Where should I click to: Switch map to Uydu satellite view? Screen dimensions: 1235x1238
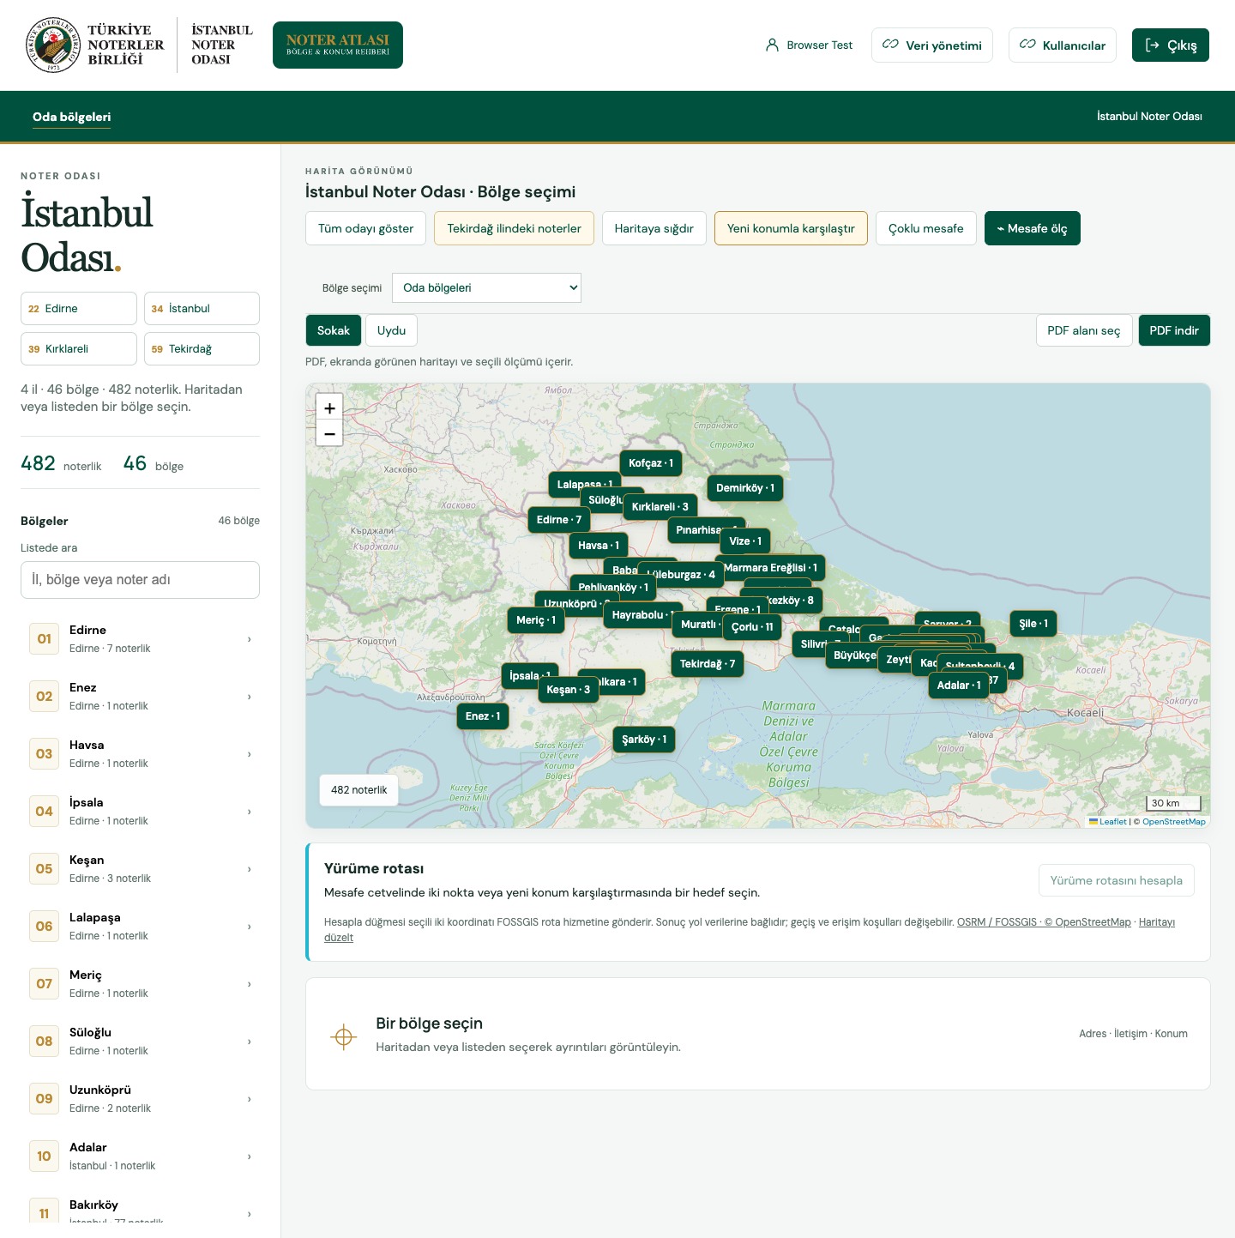392,330
